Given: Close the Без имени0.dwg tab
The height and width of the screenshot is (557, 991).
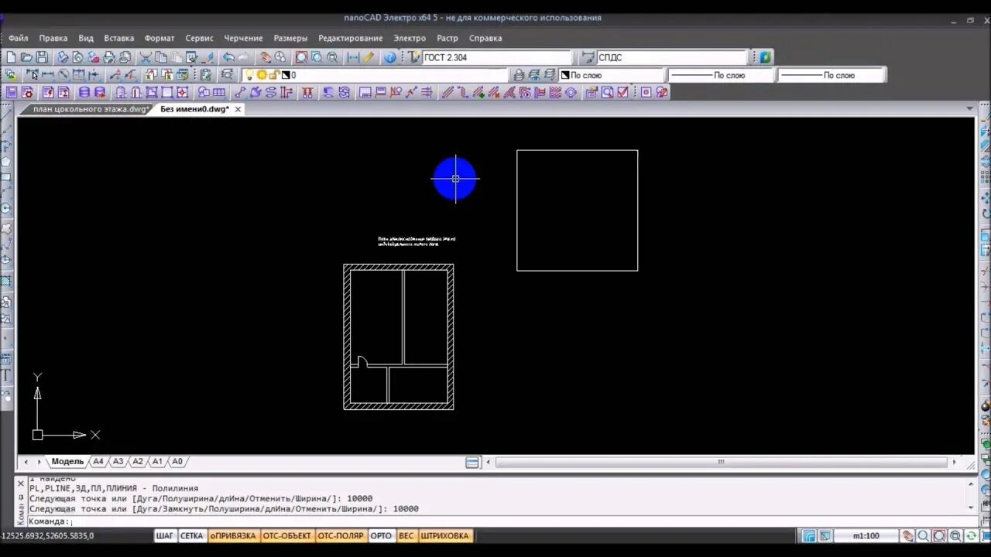Looking at the screenshot, I should pyautogui.click(x=238, y=109).
